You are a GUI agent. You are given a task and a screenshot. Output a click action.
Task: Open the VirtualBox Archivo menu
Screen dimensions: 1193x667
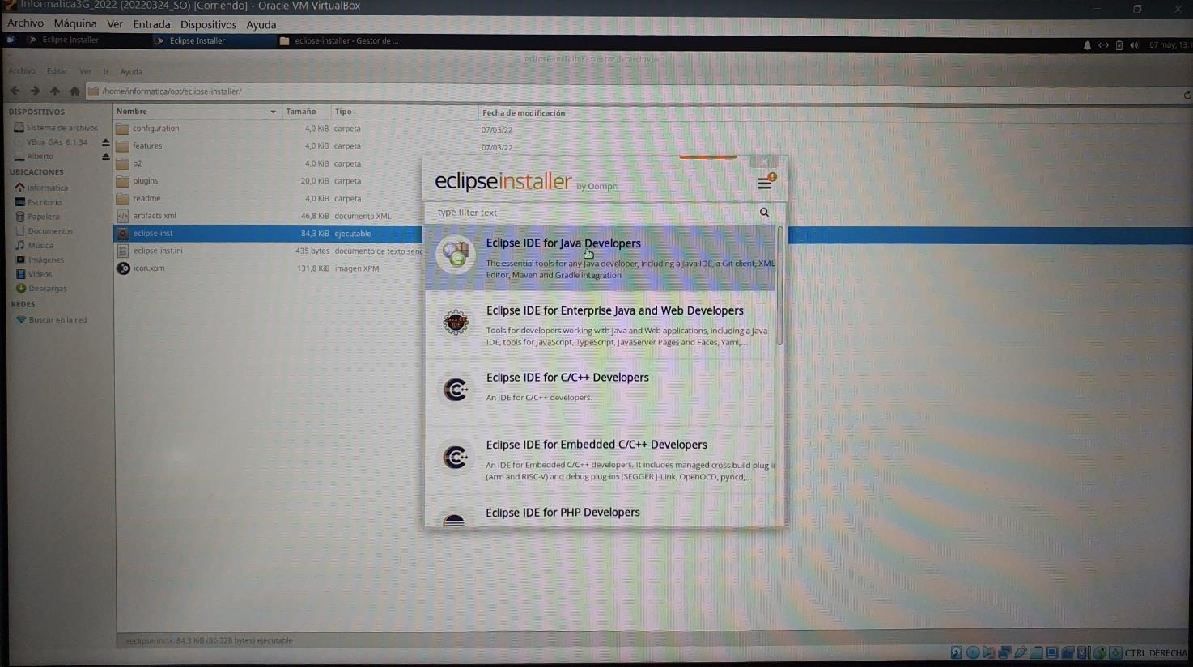25,24
